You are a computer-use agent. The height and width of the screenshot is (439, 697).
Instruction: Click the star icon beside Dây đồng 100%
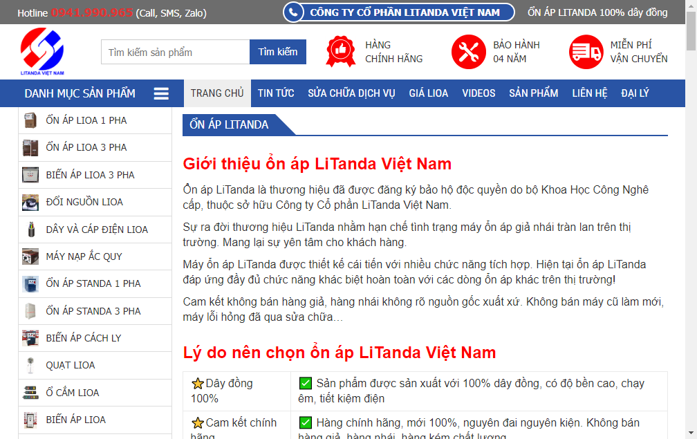point(198,384)
